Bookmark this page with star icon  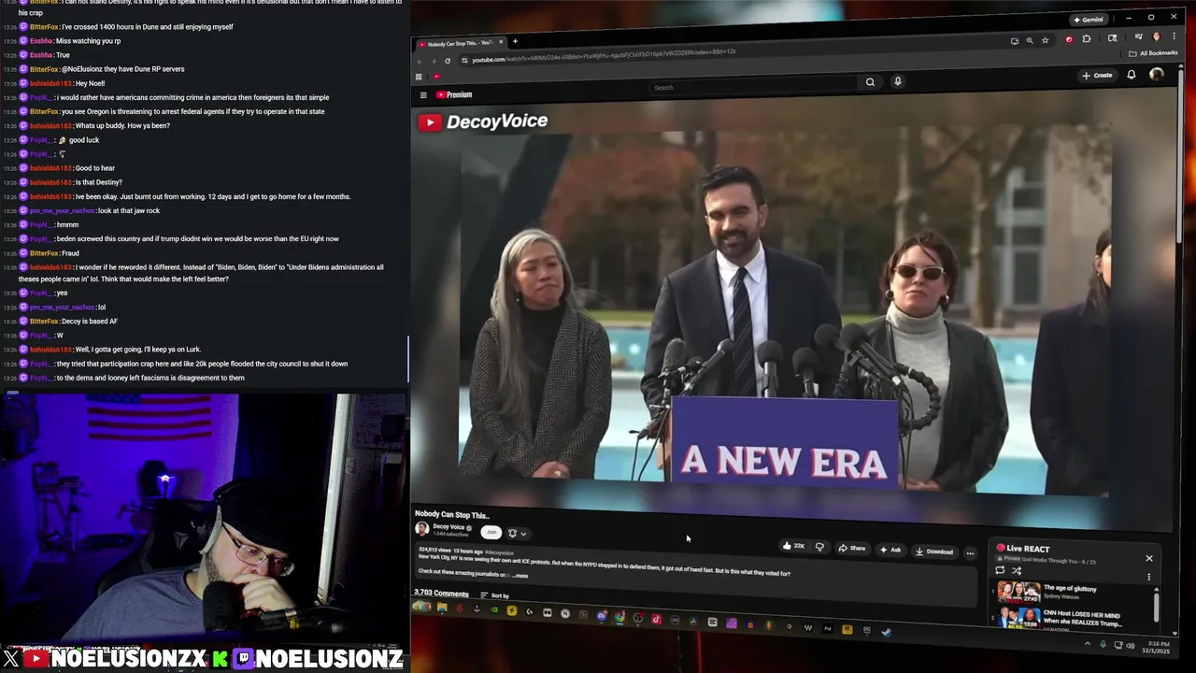(1045, 40)
